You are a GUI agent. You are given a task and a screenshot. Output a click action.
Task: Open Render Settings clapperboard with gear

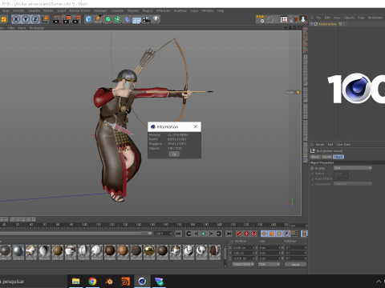(x=76, y=19)
